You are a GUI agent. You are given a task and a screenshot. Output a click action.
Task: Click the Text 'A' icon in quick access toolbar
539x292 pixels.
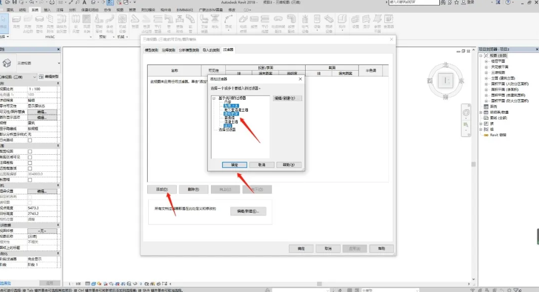84,2
